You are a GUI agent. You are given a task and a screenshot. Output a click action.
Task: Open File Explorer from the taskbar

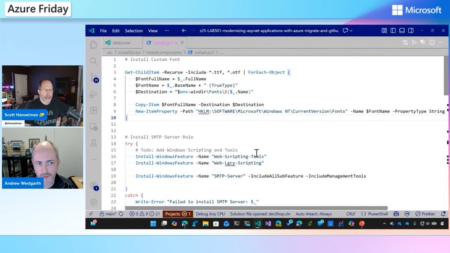(x=205, y=224)
